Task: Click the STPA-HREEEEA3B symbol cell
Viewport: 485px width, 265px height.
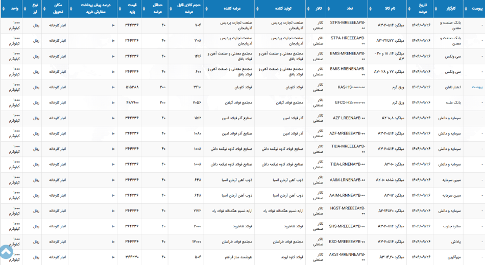Action: [x=347, y=41]
